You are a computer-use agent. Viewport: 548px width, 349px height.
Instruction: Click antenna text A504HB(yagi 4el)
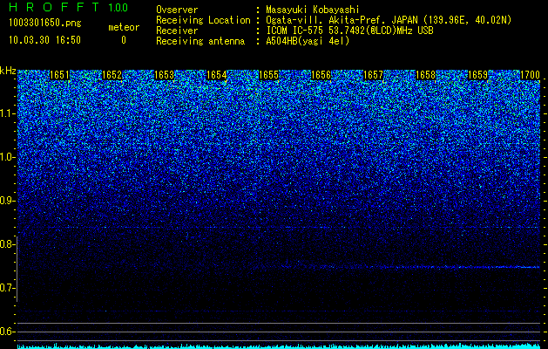tap(308, 41)
